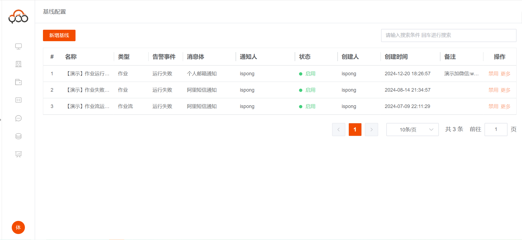Select the wallet folder sidebar icon
The image size is (522, 240).
(x=18, y=82)
